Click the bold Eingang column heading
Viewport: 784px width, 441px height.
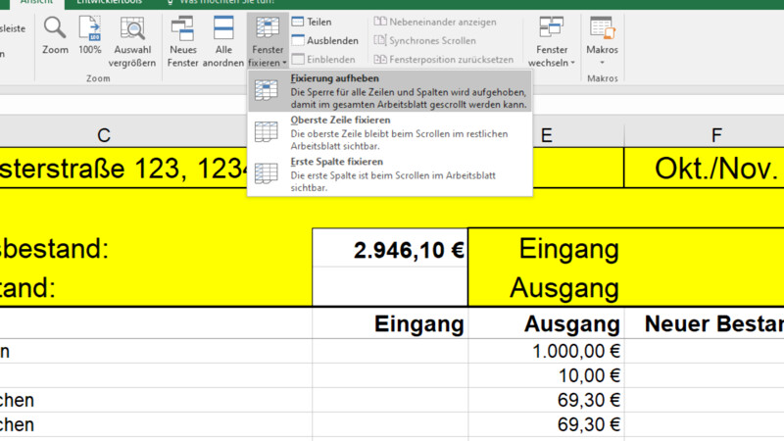point(390,323)
